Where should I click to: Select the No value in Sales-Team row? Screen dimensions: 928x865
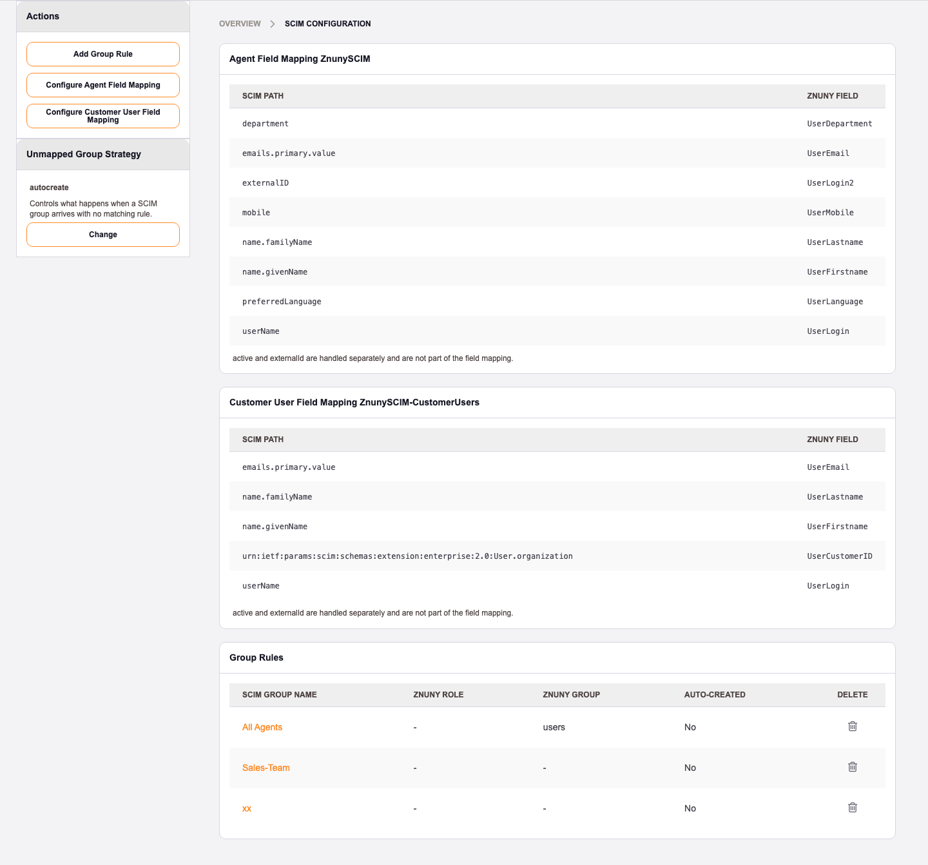[x=690, y=768]
